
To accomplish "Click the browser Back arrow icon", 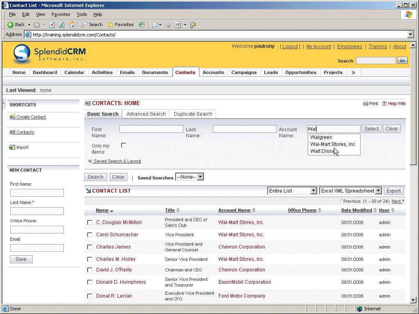I will tap(11, 25).
